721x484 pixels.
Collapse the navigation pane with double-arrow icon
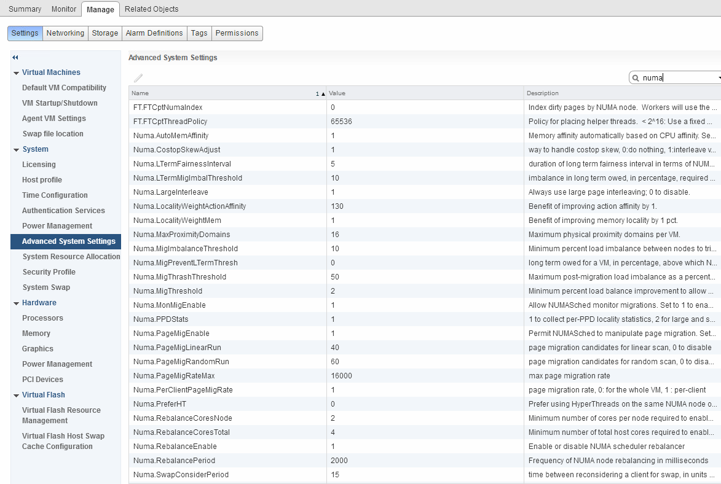coord(15,58)
